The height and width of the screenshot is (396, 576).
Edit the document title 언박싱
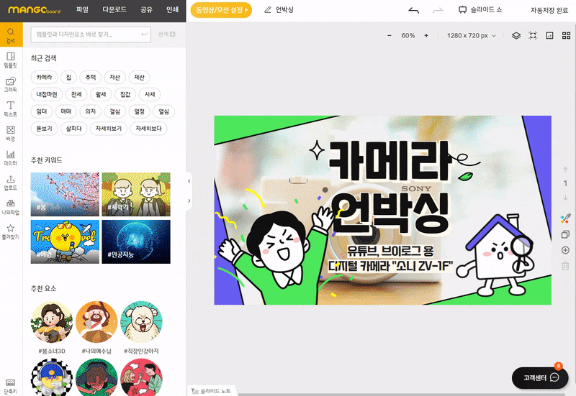coord(284,10)
